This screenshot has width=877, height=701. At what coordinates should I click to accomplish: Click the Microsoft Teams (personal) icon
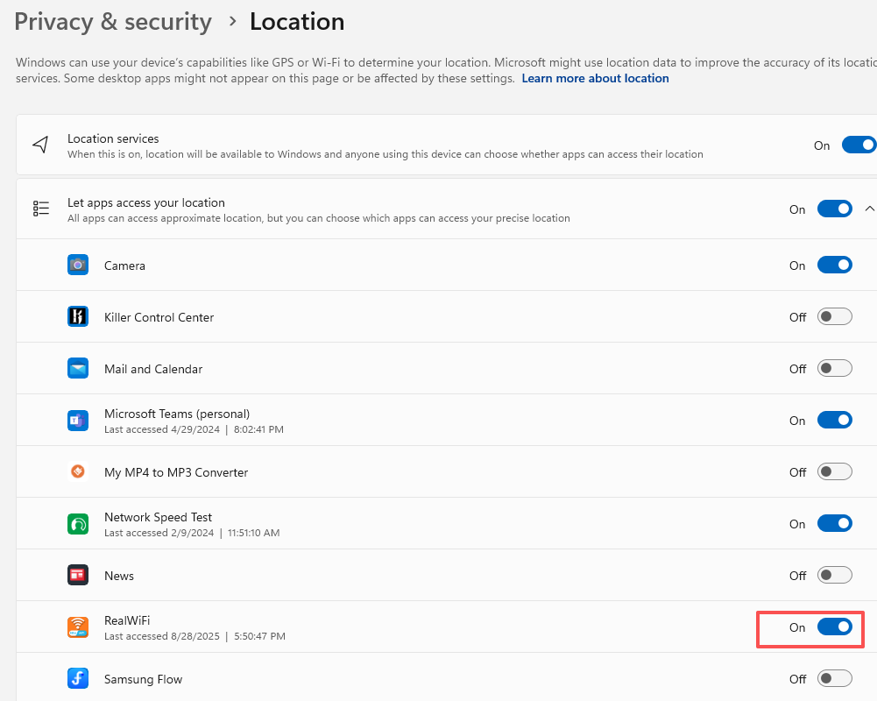point(78,421)
